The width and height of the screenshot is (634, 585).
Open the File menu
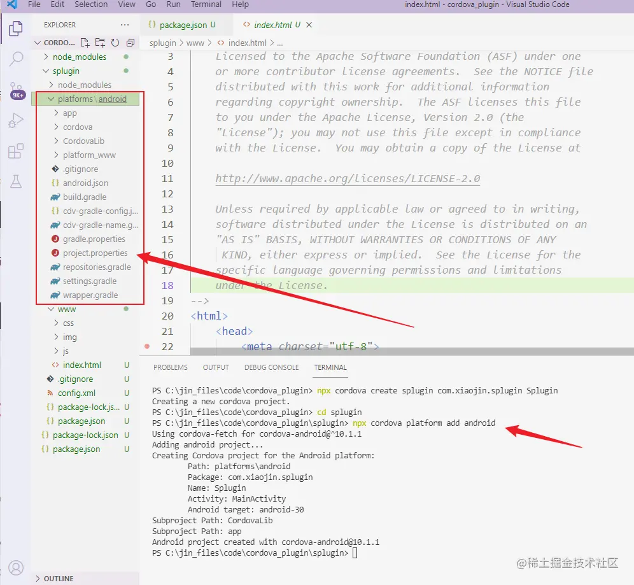[x=34, y=4]
